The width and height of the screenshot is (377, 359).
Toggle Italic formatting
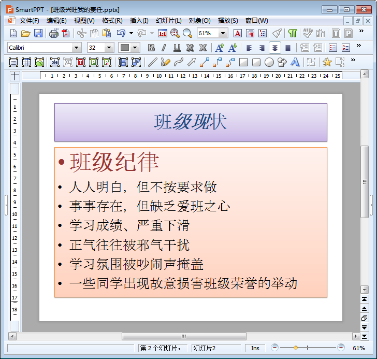[x=164, y=48]
